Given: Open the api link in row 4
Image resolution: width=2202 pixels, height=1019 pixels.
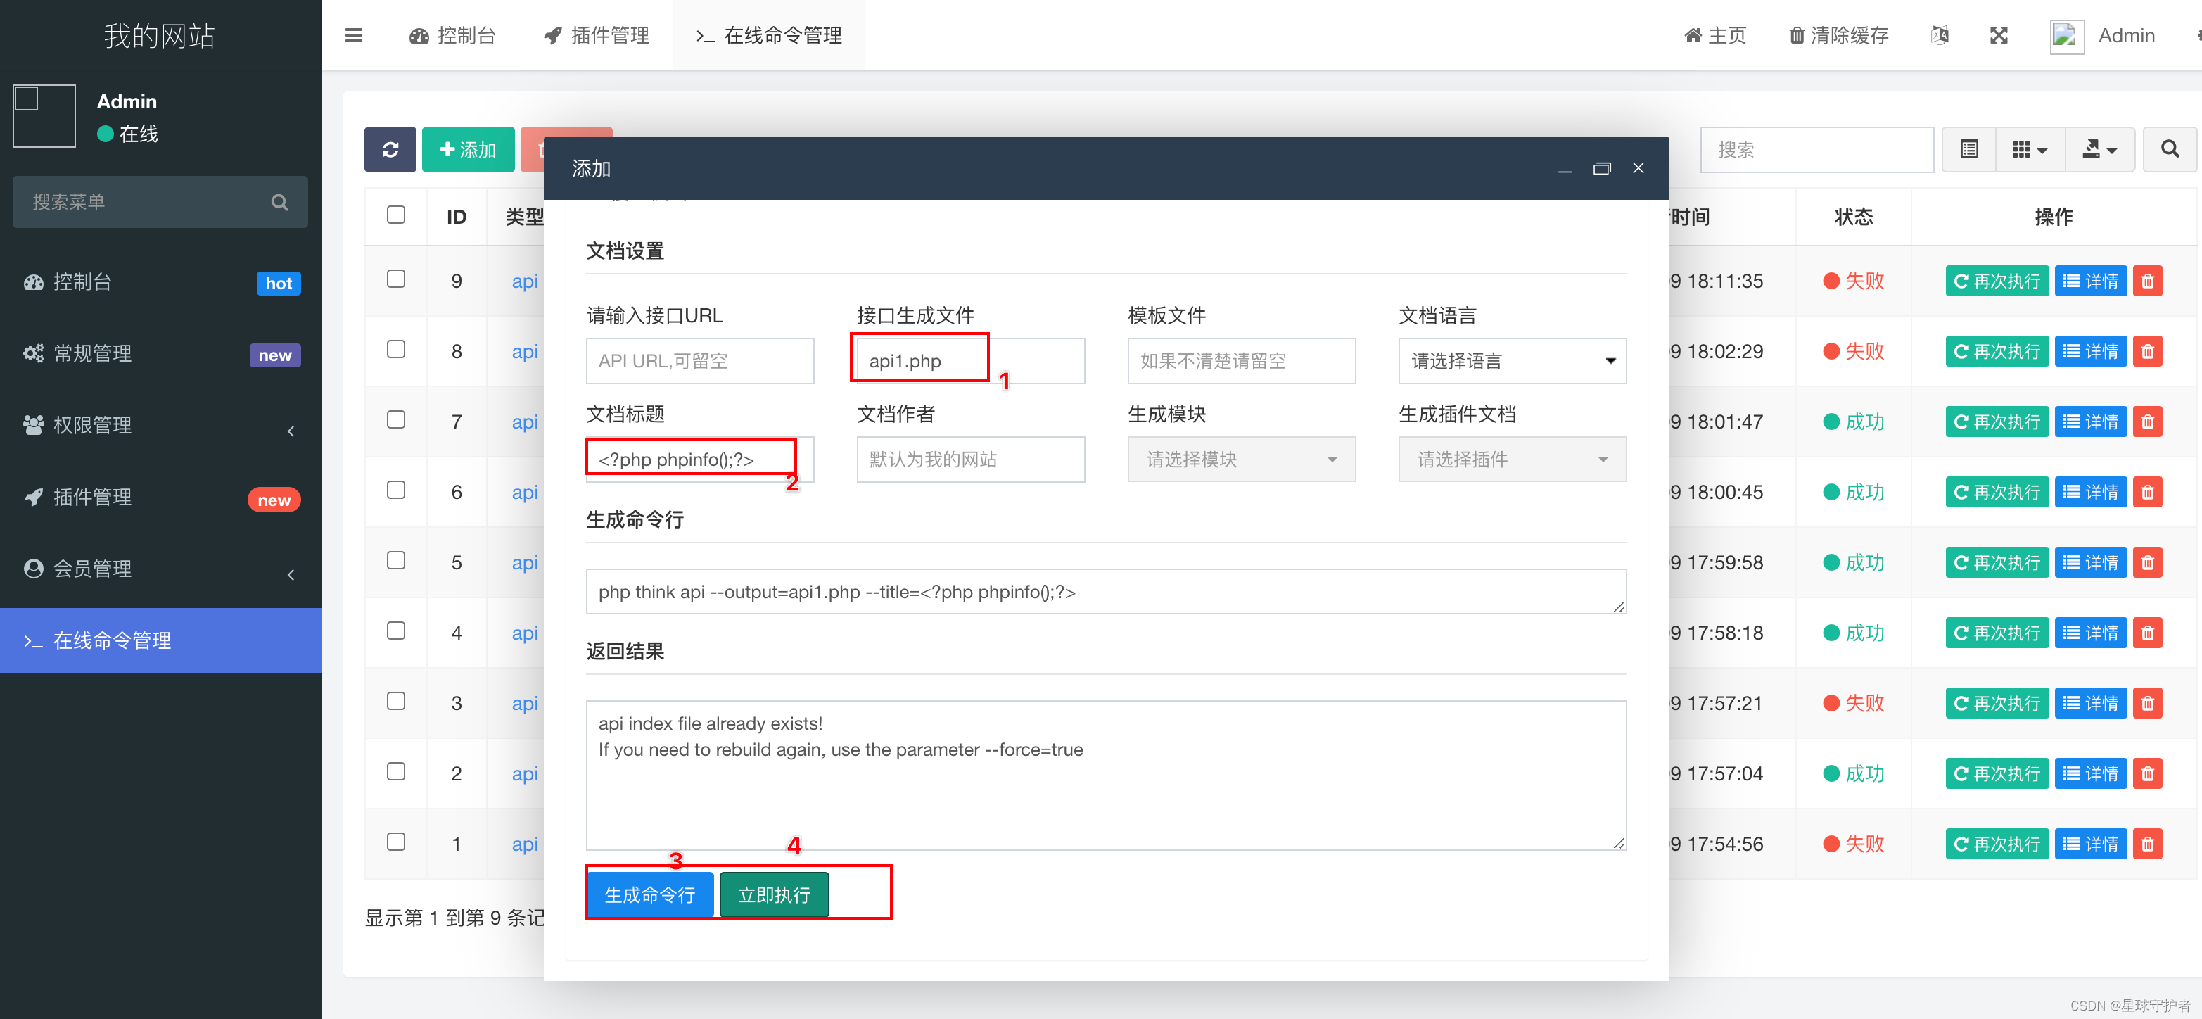Looking at the screenshot, I should tap(525, 633).
